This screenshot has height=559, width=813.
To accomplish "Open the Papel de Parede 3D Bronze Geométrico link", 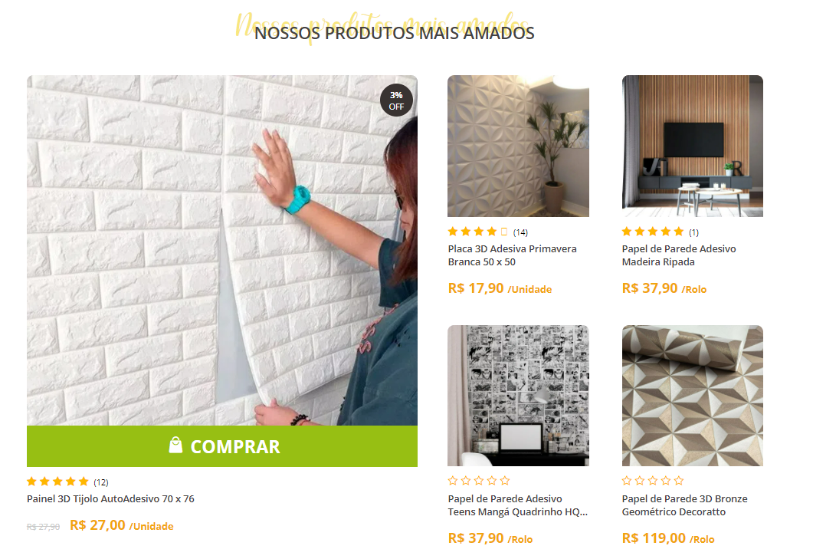I will (x=684, y=505).
